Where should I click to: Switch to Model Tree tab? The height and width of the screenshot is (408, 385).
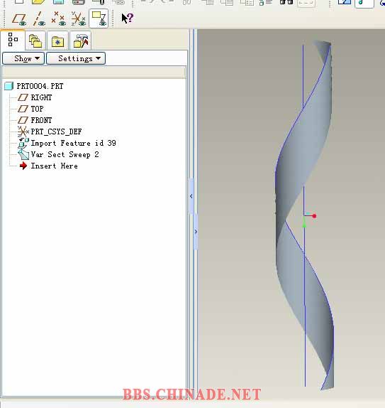click(x=13, y=40)
